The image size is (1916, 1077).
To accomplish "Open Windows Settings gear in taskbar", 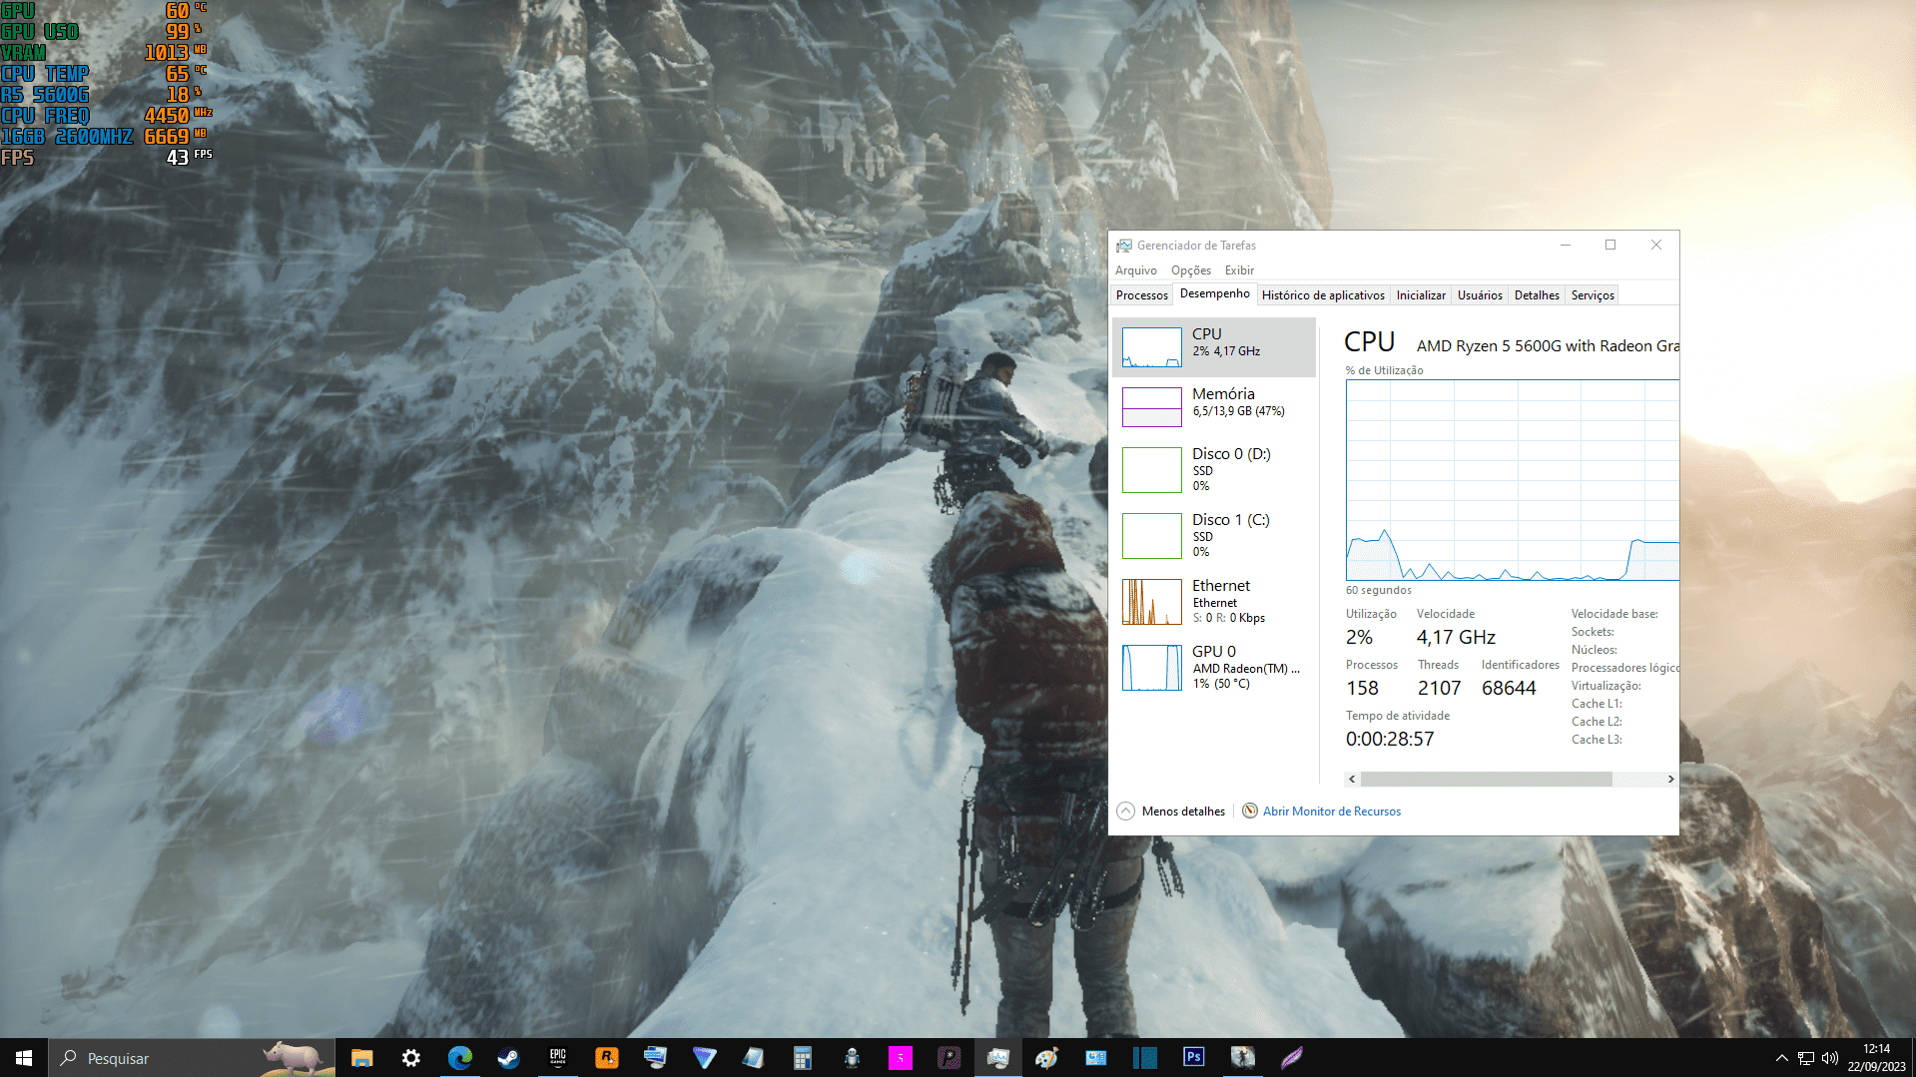I will click(x=410, y=1058).
